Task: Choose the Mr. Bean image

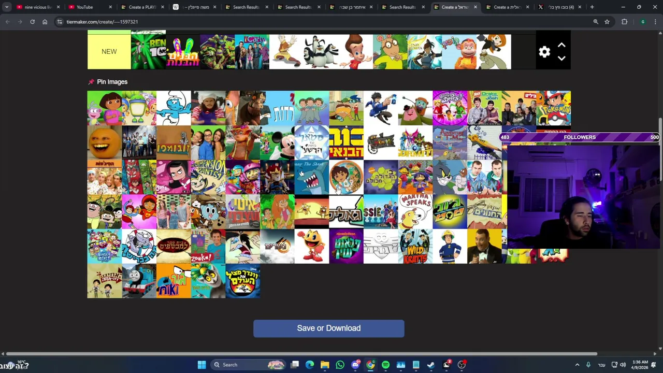Action: pyautogui.click(x=484, y=246)
